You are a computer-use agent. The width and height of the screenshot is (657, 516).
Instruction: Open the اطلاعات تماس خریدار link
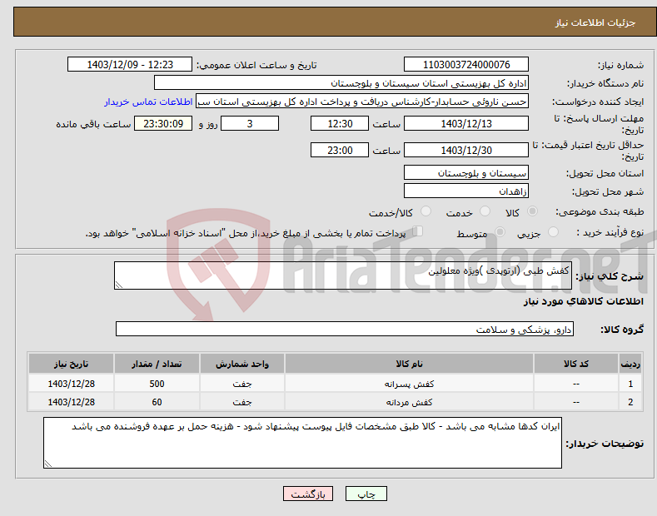click(148, 102)
